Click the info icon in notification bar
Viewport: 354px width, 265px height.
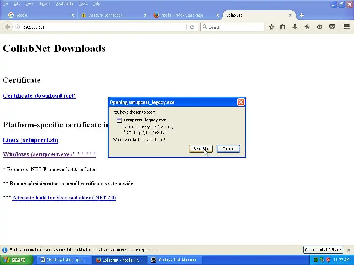(5, 250)
